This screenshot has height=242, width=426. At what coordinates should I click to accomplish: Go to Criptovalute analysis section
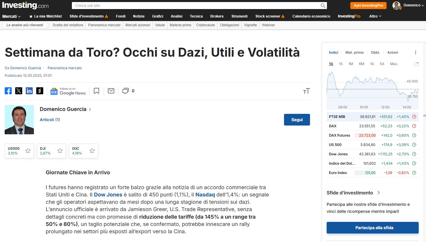[x=205, y=25]
